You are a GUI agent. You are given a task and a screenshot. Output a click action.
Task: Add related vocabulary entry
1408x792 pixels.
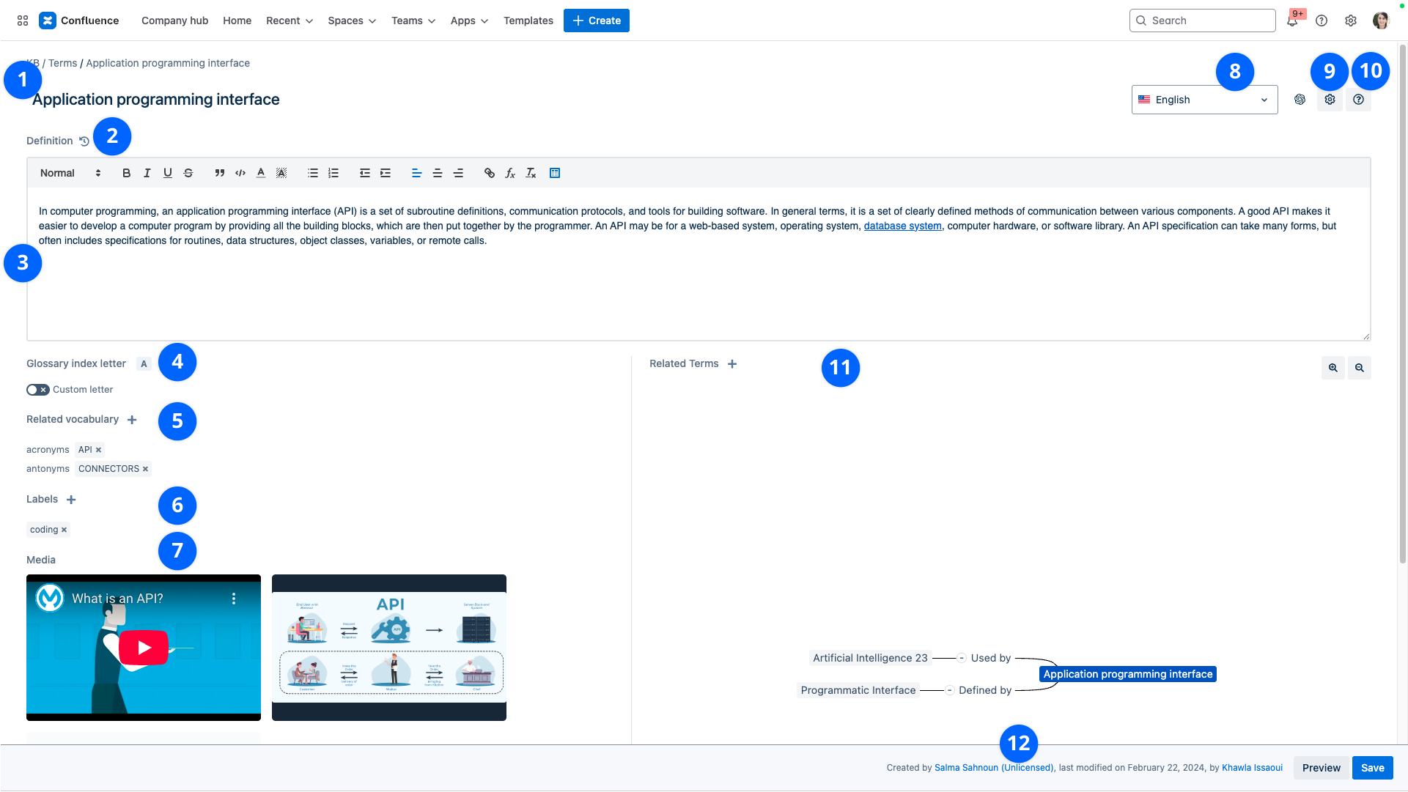point(132,420)
